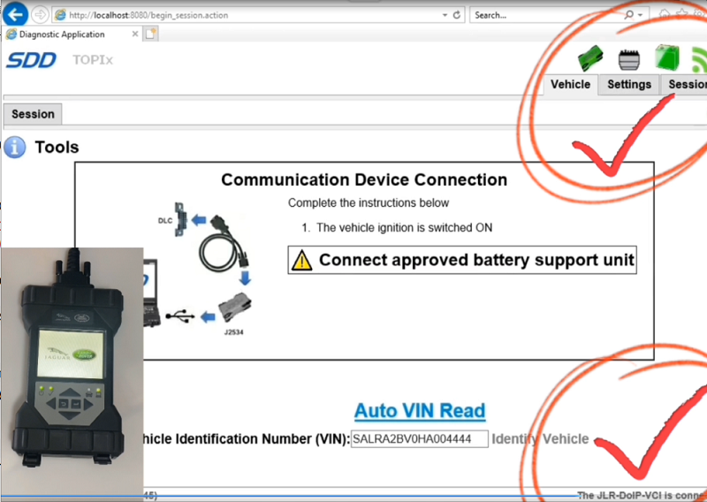Click the green battery status icon
707x502 pixels.
tap(667, 57)
